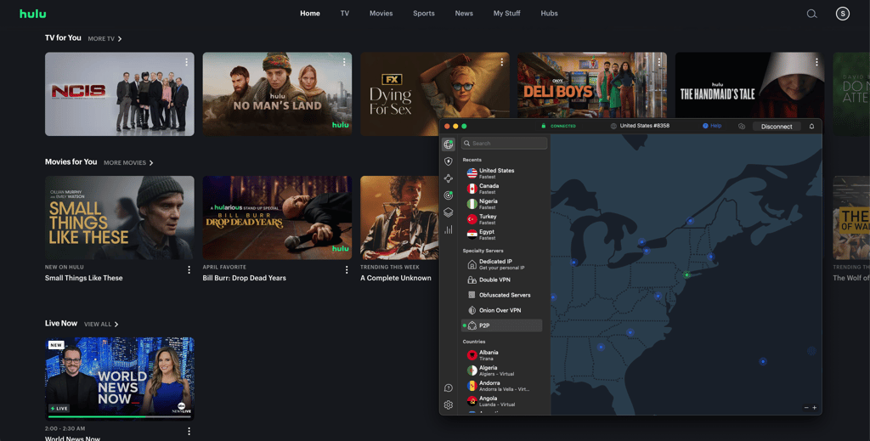The image size is (870, 441).
Task: Open options menu on Deli Boys card
Action: pos(659,62)
